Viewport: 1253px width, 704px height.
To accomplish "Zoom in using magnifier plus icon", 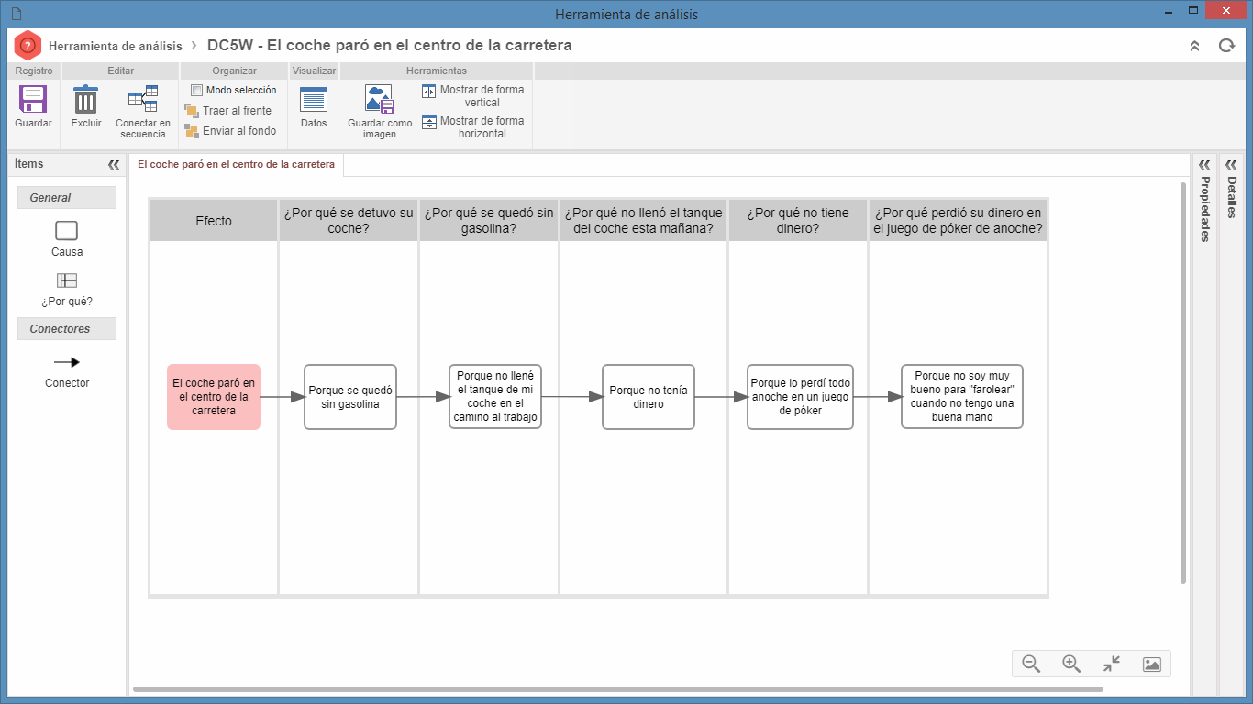I will pos(1071,665).
